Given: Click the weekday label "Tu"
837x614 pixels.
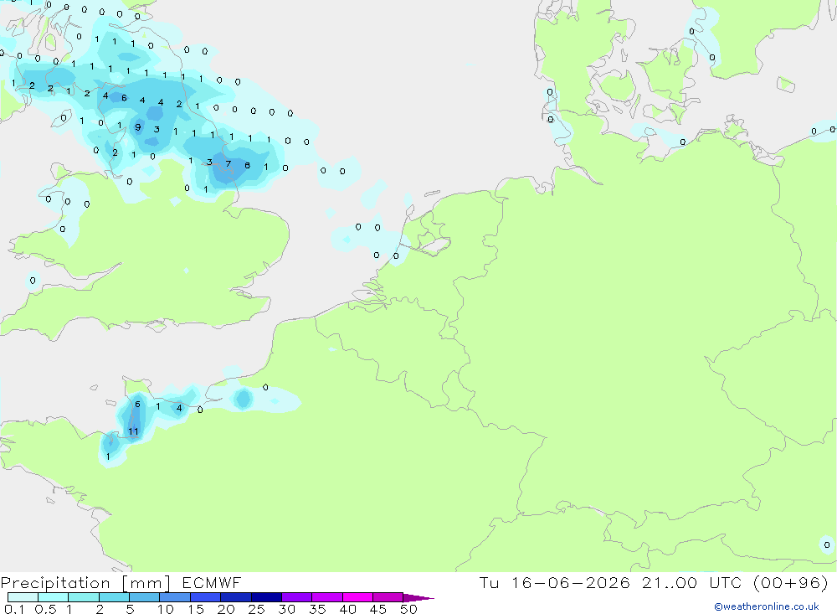Looking at the screenshot, I should (x=489, y=582).
